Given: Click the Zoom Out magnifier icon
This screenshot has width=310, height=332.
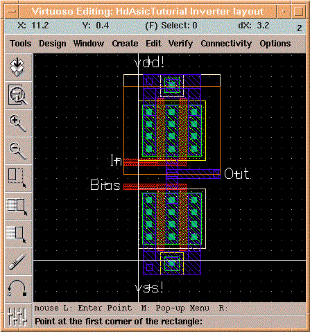Looking at the screenshot, I should tap(18, 150).
